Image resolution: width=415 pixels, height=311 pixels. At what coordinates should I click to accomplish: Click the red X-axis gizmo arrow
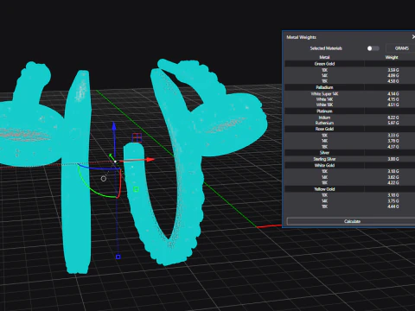[150, 159]
